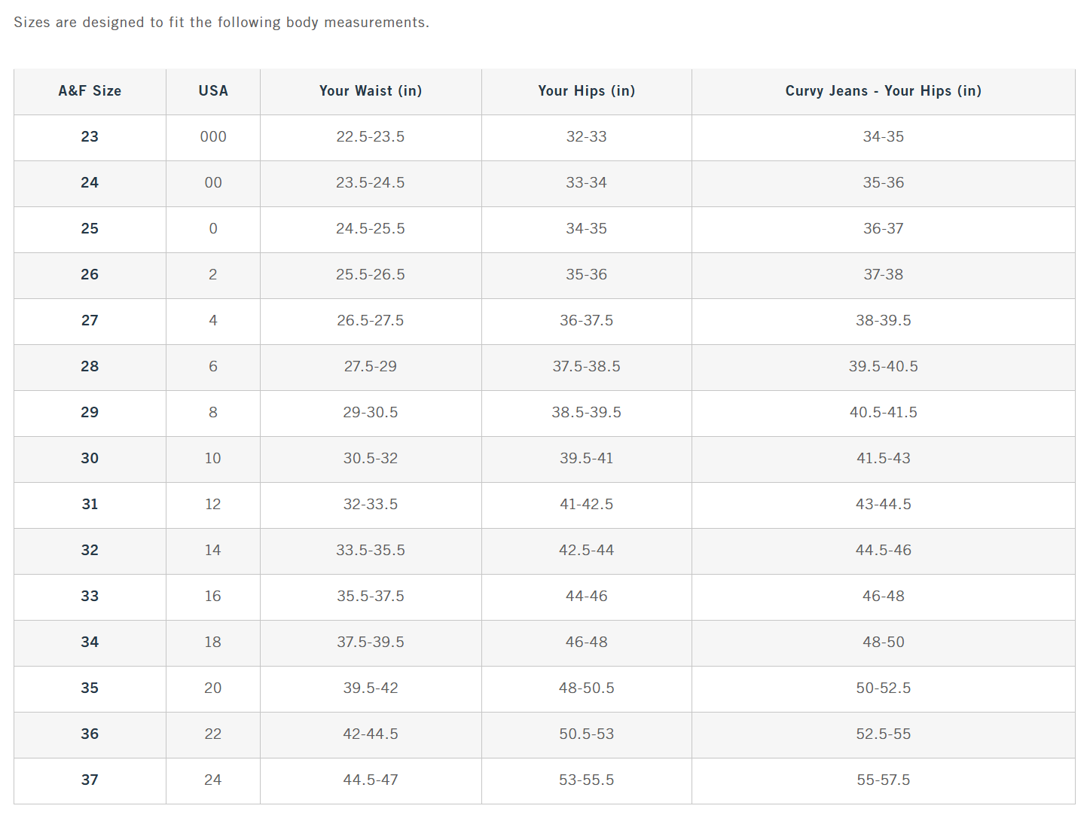Click the USA column header
Image resolution: width=1090 pixels, height=821 pixels.
[x=213, y=91]
